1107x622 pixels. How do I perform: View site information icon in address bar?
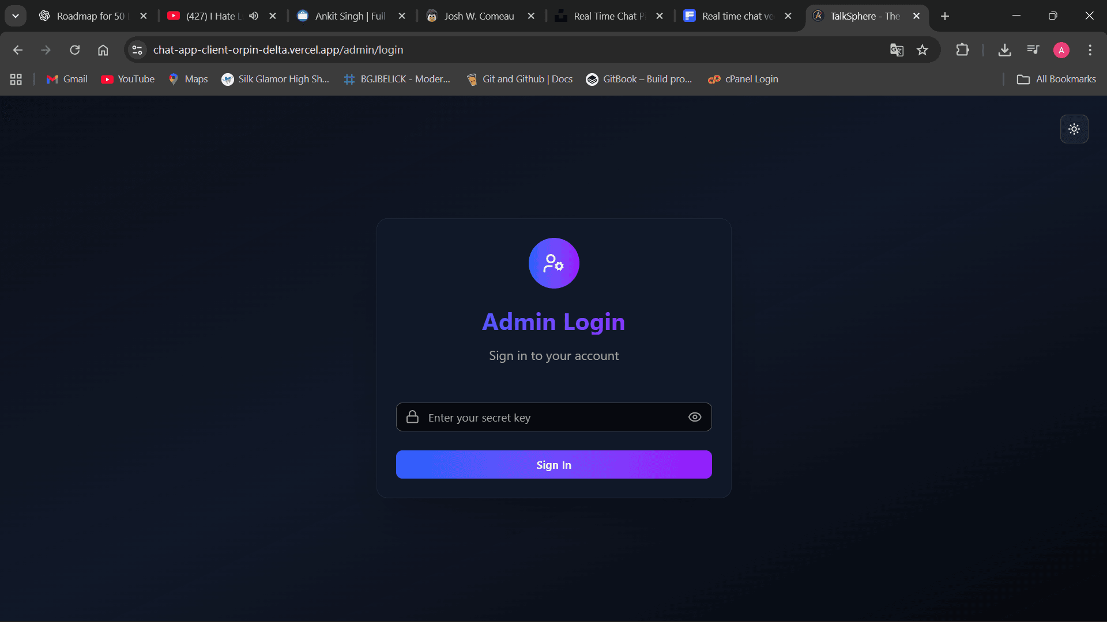(137, 50)
